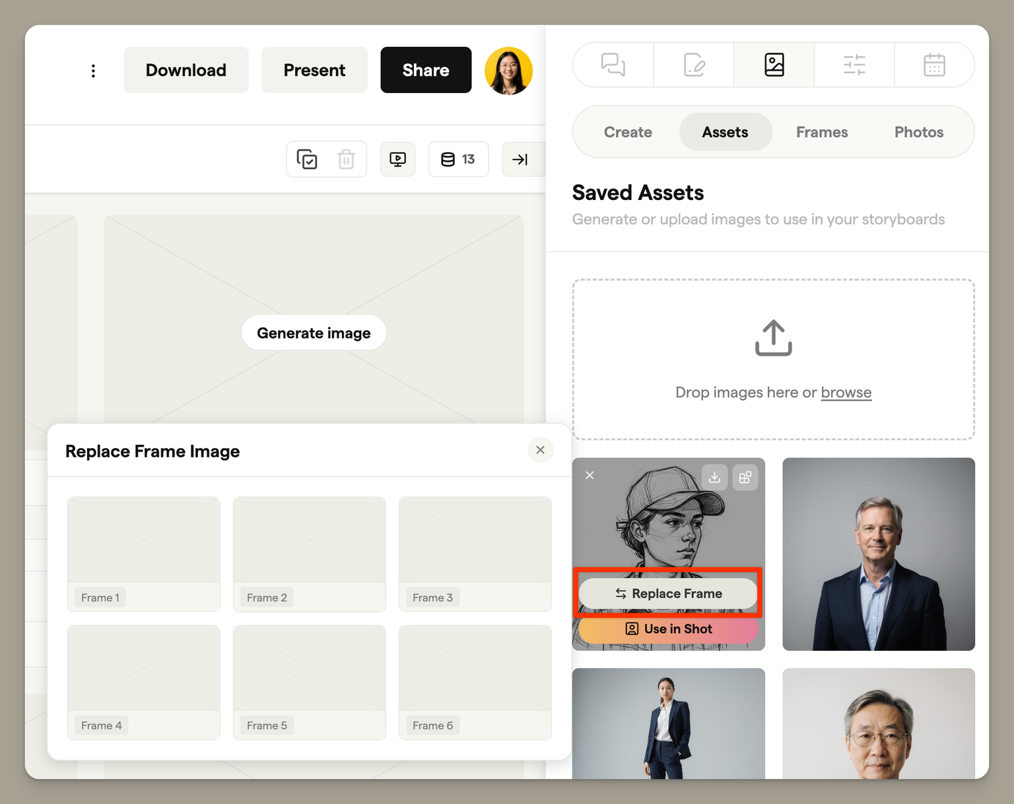Click the select-all frames icon
This screenshot has width=1014, height=804.
[307, 159]
